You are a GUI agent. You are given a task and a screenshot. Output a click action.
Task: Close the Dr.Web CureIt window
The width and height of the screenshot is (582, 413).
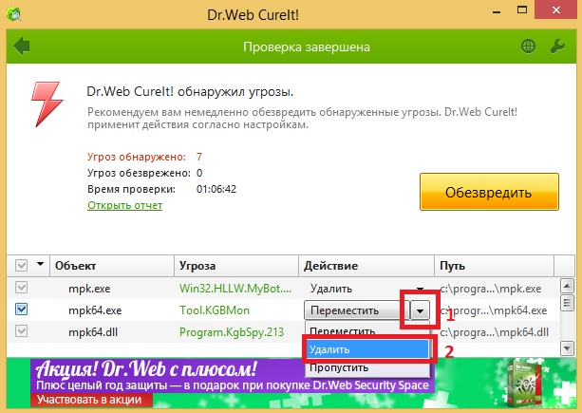(556, 10)
